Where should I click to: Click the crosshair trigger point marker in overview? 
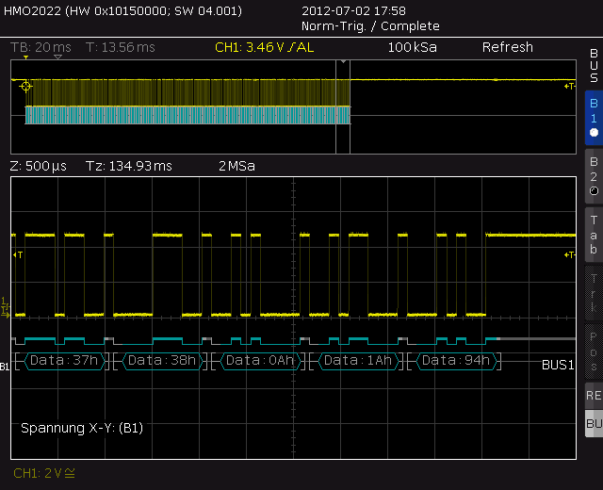coord(25,86)
